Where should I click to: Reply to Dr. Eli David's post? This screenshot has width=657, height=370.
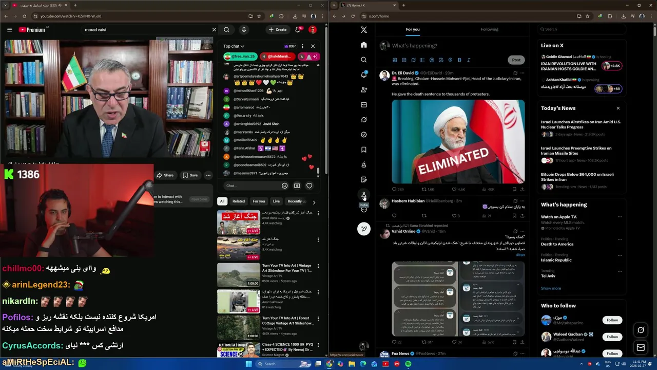[397, 189]
